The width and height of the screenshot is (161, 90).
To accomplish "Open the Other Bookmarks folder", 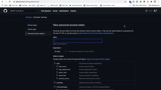I will pos(140,5).
